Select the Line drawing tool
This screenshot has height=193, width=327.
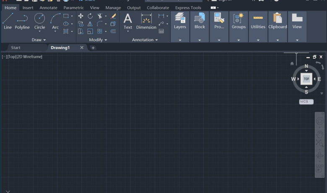pos(8,21)
